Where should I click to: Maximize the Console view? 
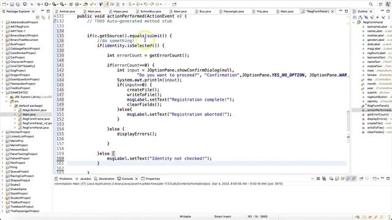[388, 178]
